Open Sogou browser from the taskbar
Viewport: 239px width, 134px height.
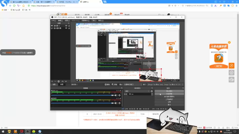tap(40, 131)
